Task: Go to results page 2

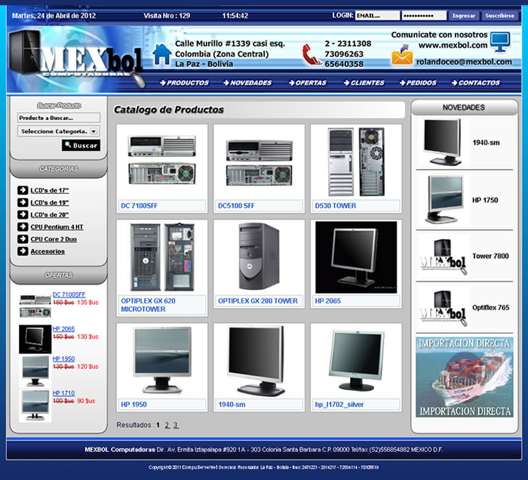Action: (x=167, y=425)
